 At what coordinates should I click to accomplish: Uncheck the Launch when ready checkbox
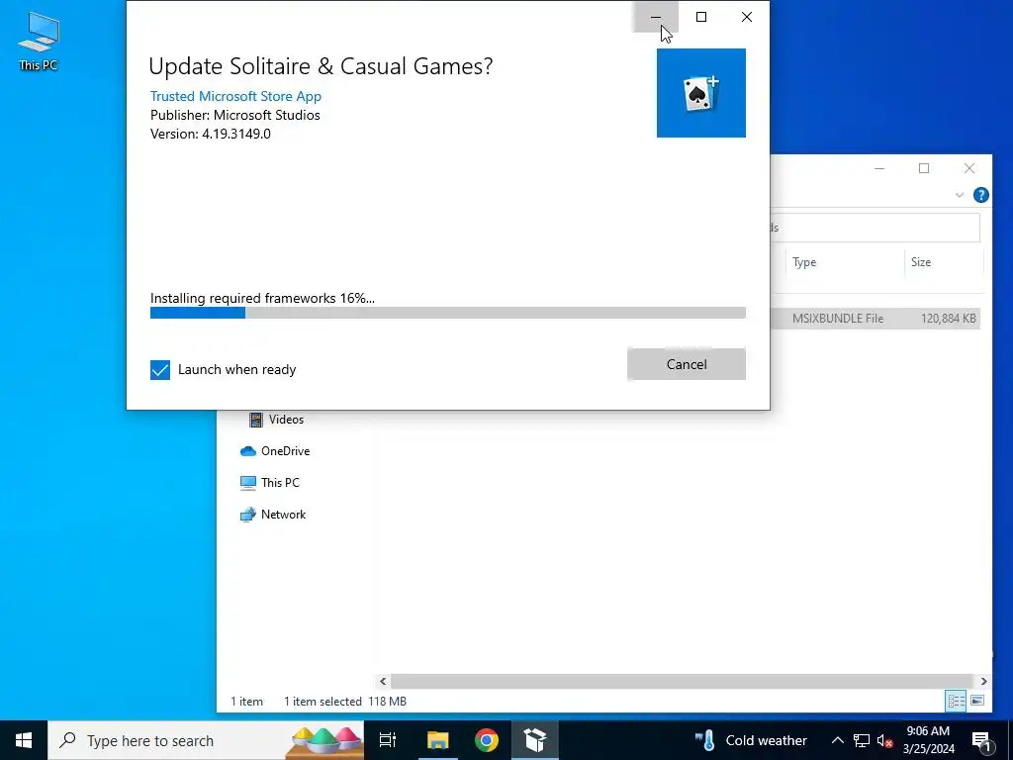click(x=160, y=370)
